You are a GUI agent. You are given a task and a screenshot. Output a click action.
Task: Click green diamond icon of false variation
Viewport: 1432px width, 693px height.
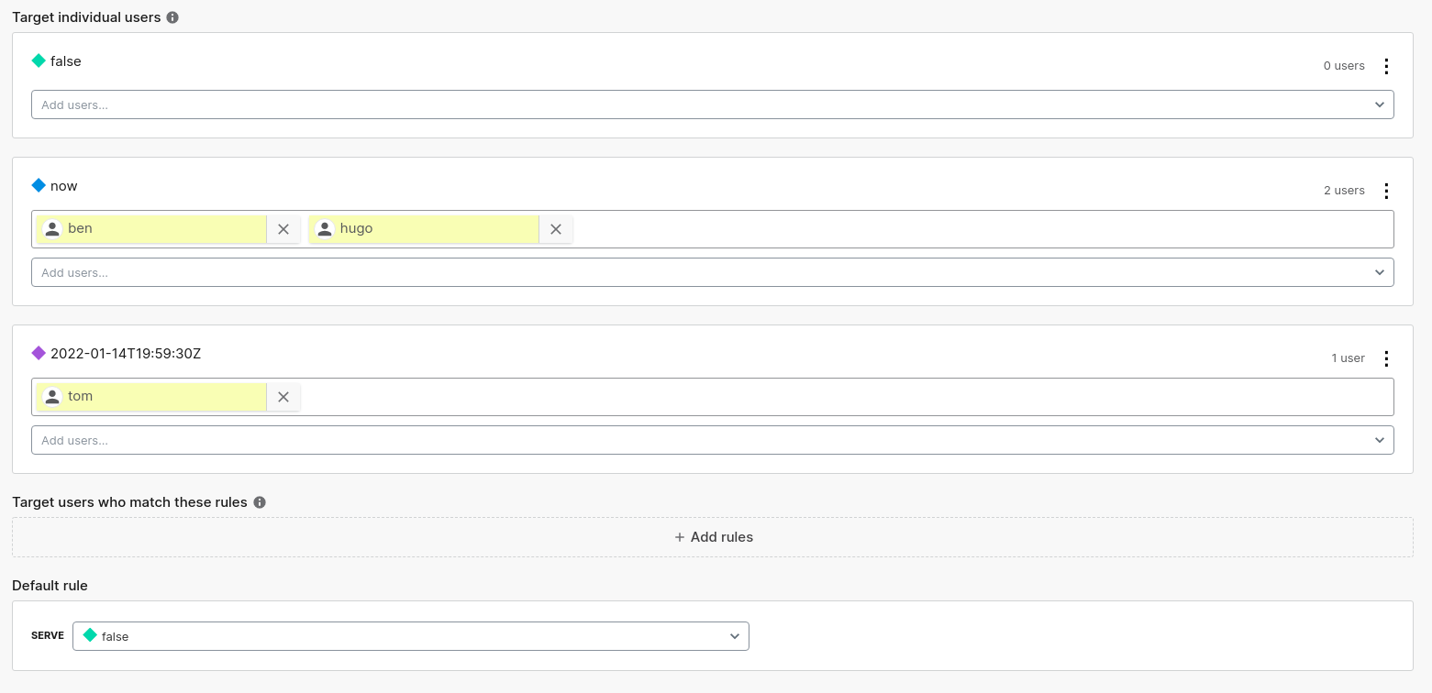pyautogui.click(x=39, y=60)
